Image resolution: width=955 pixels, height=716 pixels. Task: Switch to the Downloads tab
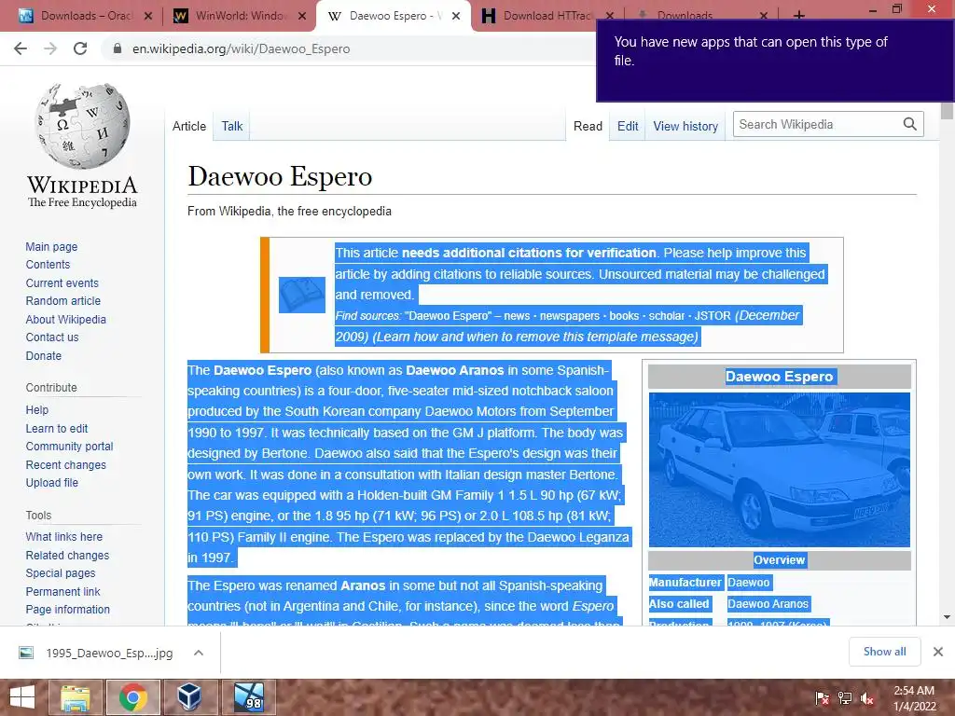click(685, 16)
